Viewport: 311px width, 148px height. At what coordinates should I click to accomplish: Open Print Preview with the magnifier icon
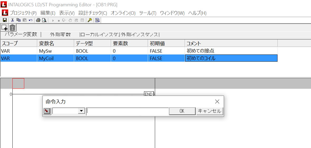(44, 20)
